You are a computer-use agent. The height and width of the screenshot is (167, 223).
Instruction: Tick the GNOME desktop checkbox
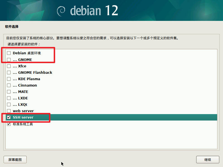pos(9,60)
